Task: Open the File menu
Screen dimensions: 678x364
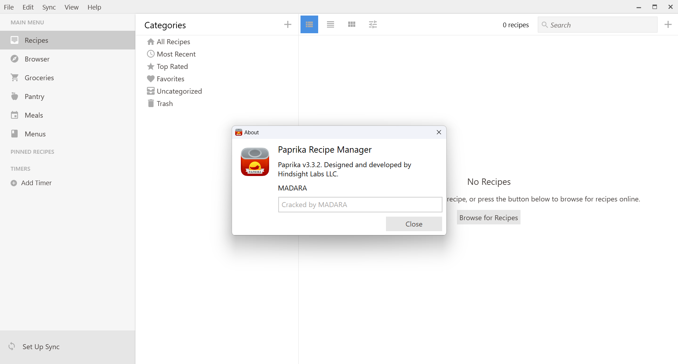Action: pos(9,7)
